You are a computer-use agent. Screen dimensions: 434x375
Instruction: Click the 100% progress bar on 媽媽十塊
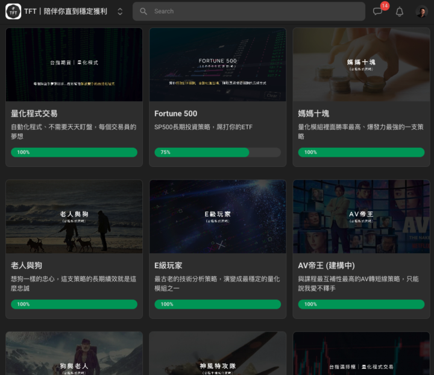(x=361, y=152)
